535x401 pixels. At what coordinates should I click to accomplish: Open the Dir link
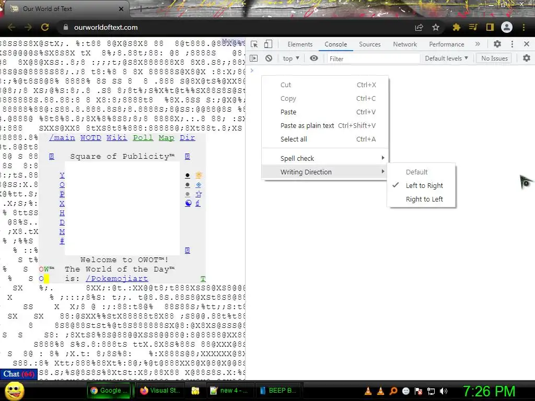[x=188, y=137]
